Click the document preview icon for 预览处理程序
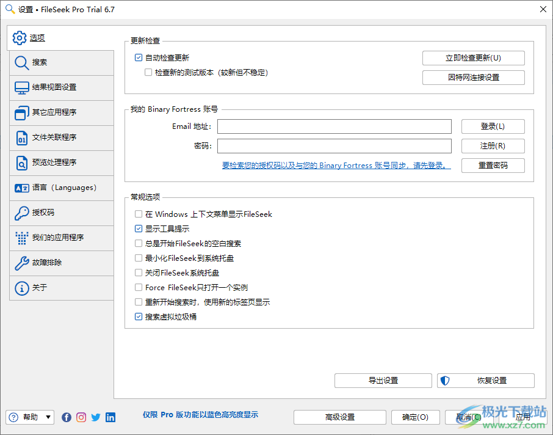 click(22, 163)
